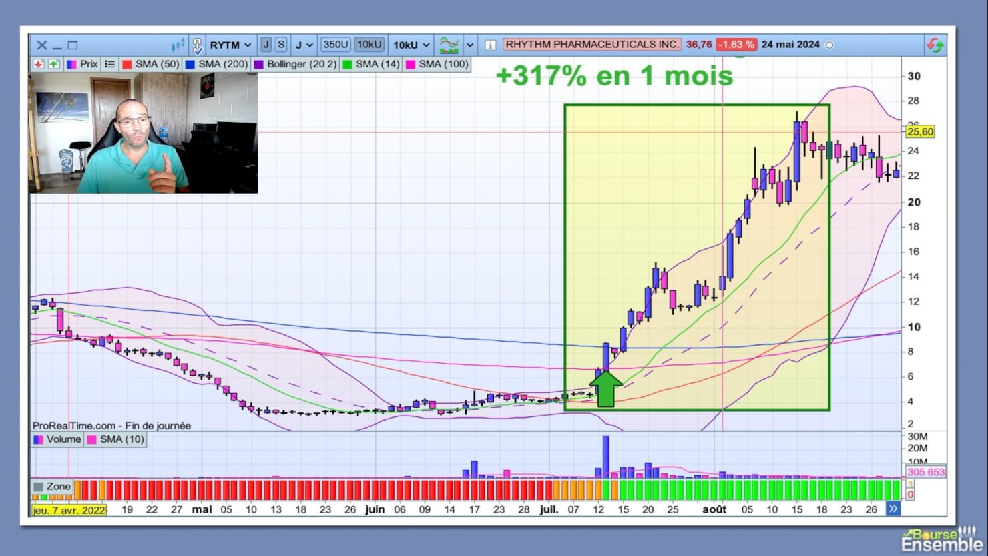988x556 pixels.
Task: Click the RHYTHM PHARMACEUTICALS INC. label
Action: coord(591,45)
